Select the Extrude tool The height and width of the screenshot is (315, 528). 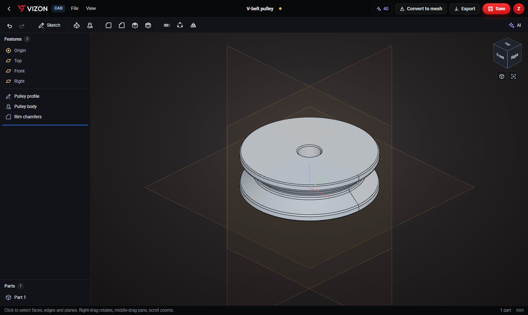(x=77, y=25)
